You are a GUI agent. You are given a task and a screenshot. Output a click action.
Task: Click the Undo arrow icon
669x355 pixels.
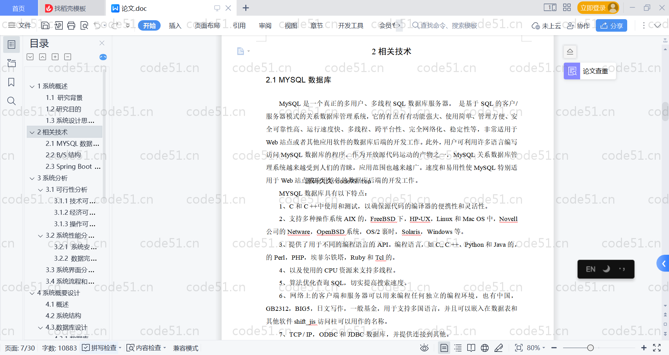97,25
